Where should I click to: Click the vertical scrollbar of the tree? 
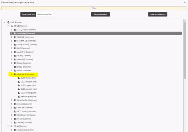(185, 50)
